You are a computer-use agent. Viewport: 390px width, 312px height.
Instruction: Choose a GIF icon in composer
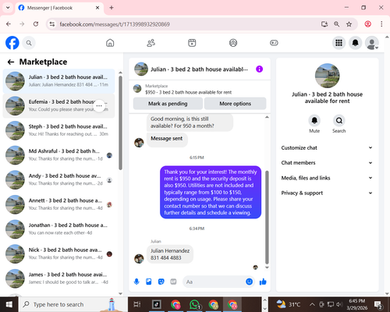point(173,282)
